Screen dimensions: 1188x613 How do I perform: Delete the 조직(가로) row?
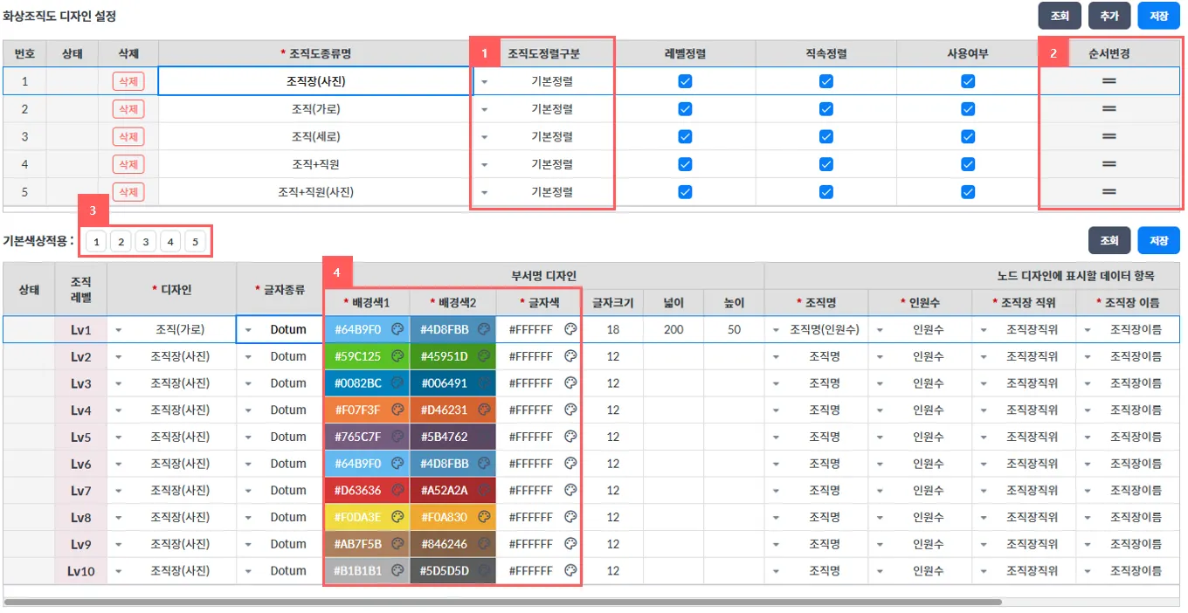pyautogui.click(x=128, y=109)
